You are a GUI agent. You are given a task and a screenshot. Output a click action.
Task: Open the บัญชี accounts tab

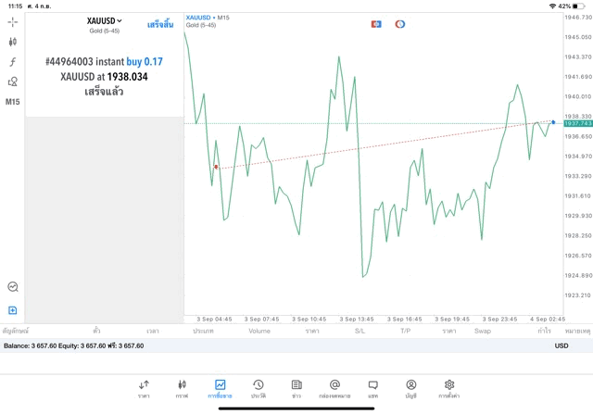click(x=410, y=388)
